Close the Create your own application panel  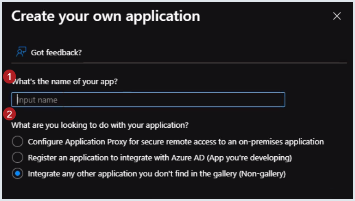pos(337,16)
